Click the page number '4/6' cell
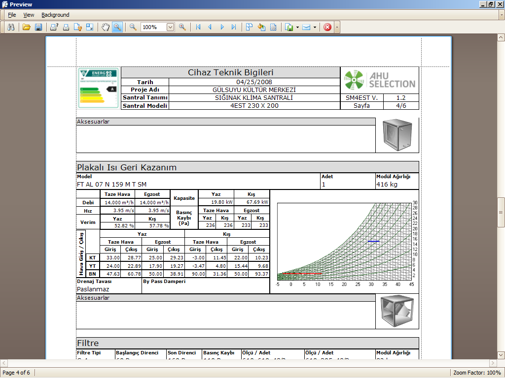The height and width of the screenshot is (378, 505). coord(401,105)
